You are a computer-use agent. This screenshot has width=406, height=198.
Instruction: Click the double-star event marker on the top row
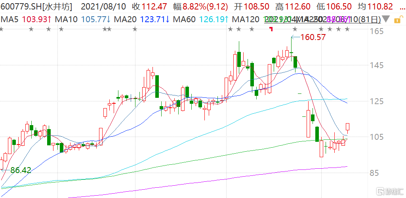coord(107,29)
